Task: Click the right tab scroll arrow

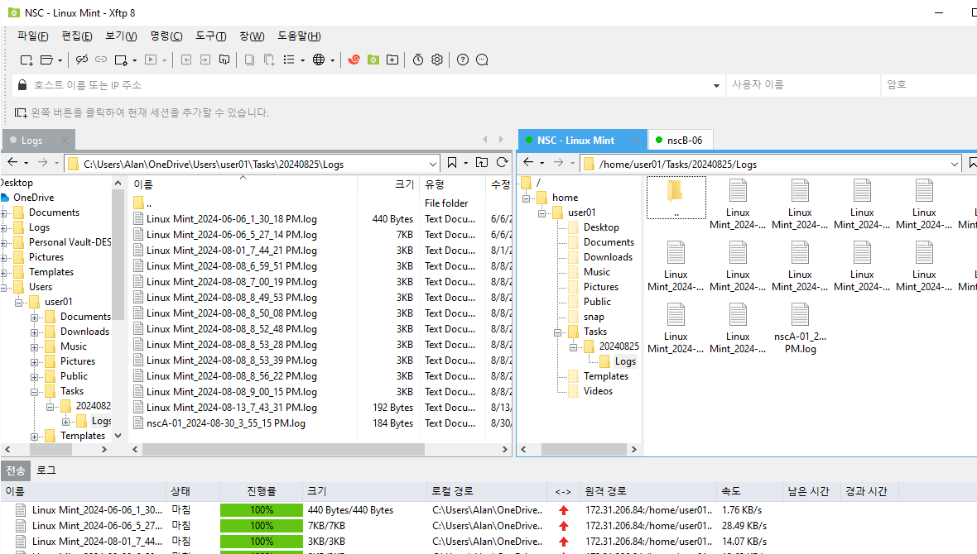Action: (x=501, y=140)
